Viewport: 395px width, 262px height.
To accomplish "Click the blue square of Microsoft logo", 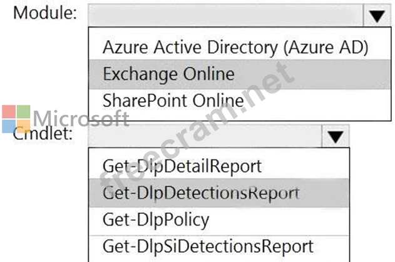I will 8,126.
